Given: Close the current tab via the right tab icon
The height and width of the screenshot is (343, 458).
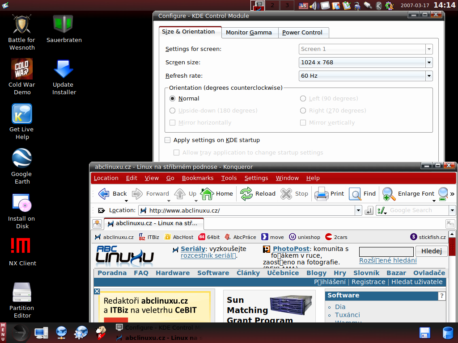Looking at the screenshot, I should click(x=450, y=224).
